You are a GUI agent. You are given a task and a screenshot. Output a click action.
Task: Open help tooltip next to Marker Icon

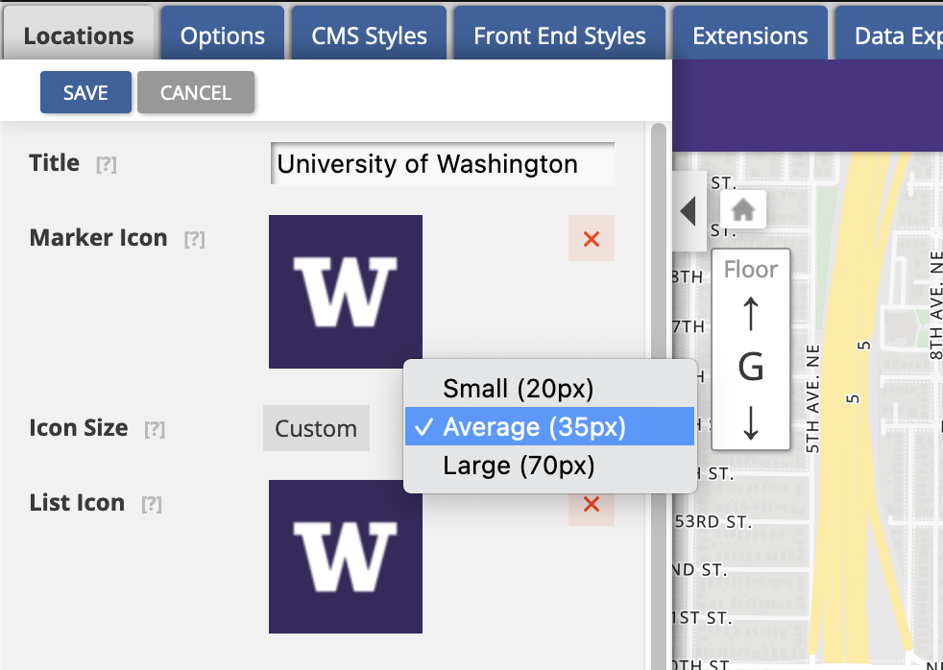click(194, 239)
